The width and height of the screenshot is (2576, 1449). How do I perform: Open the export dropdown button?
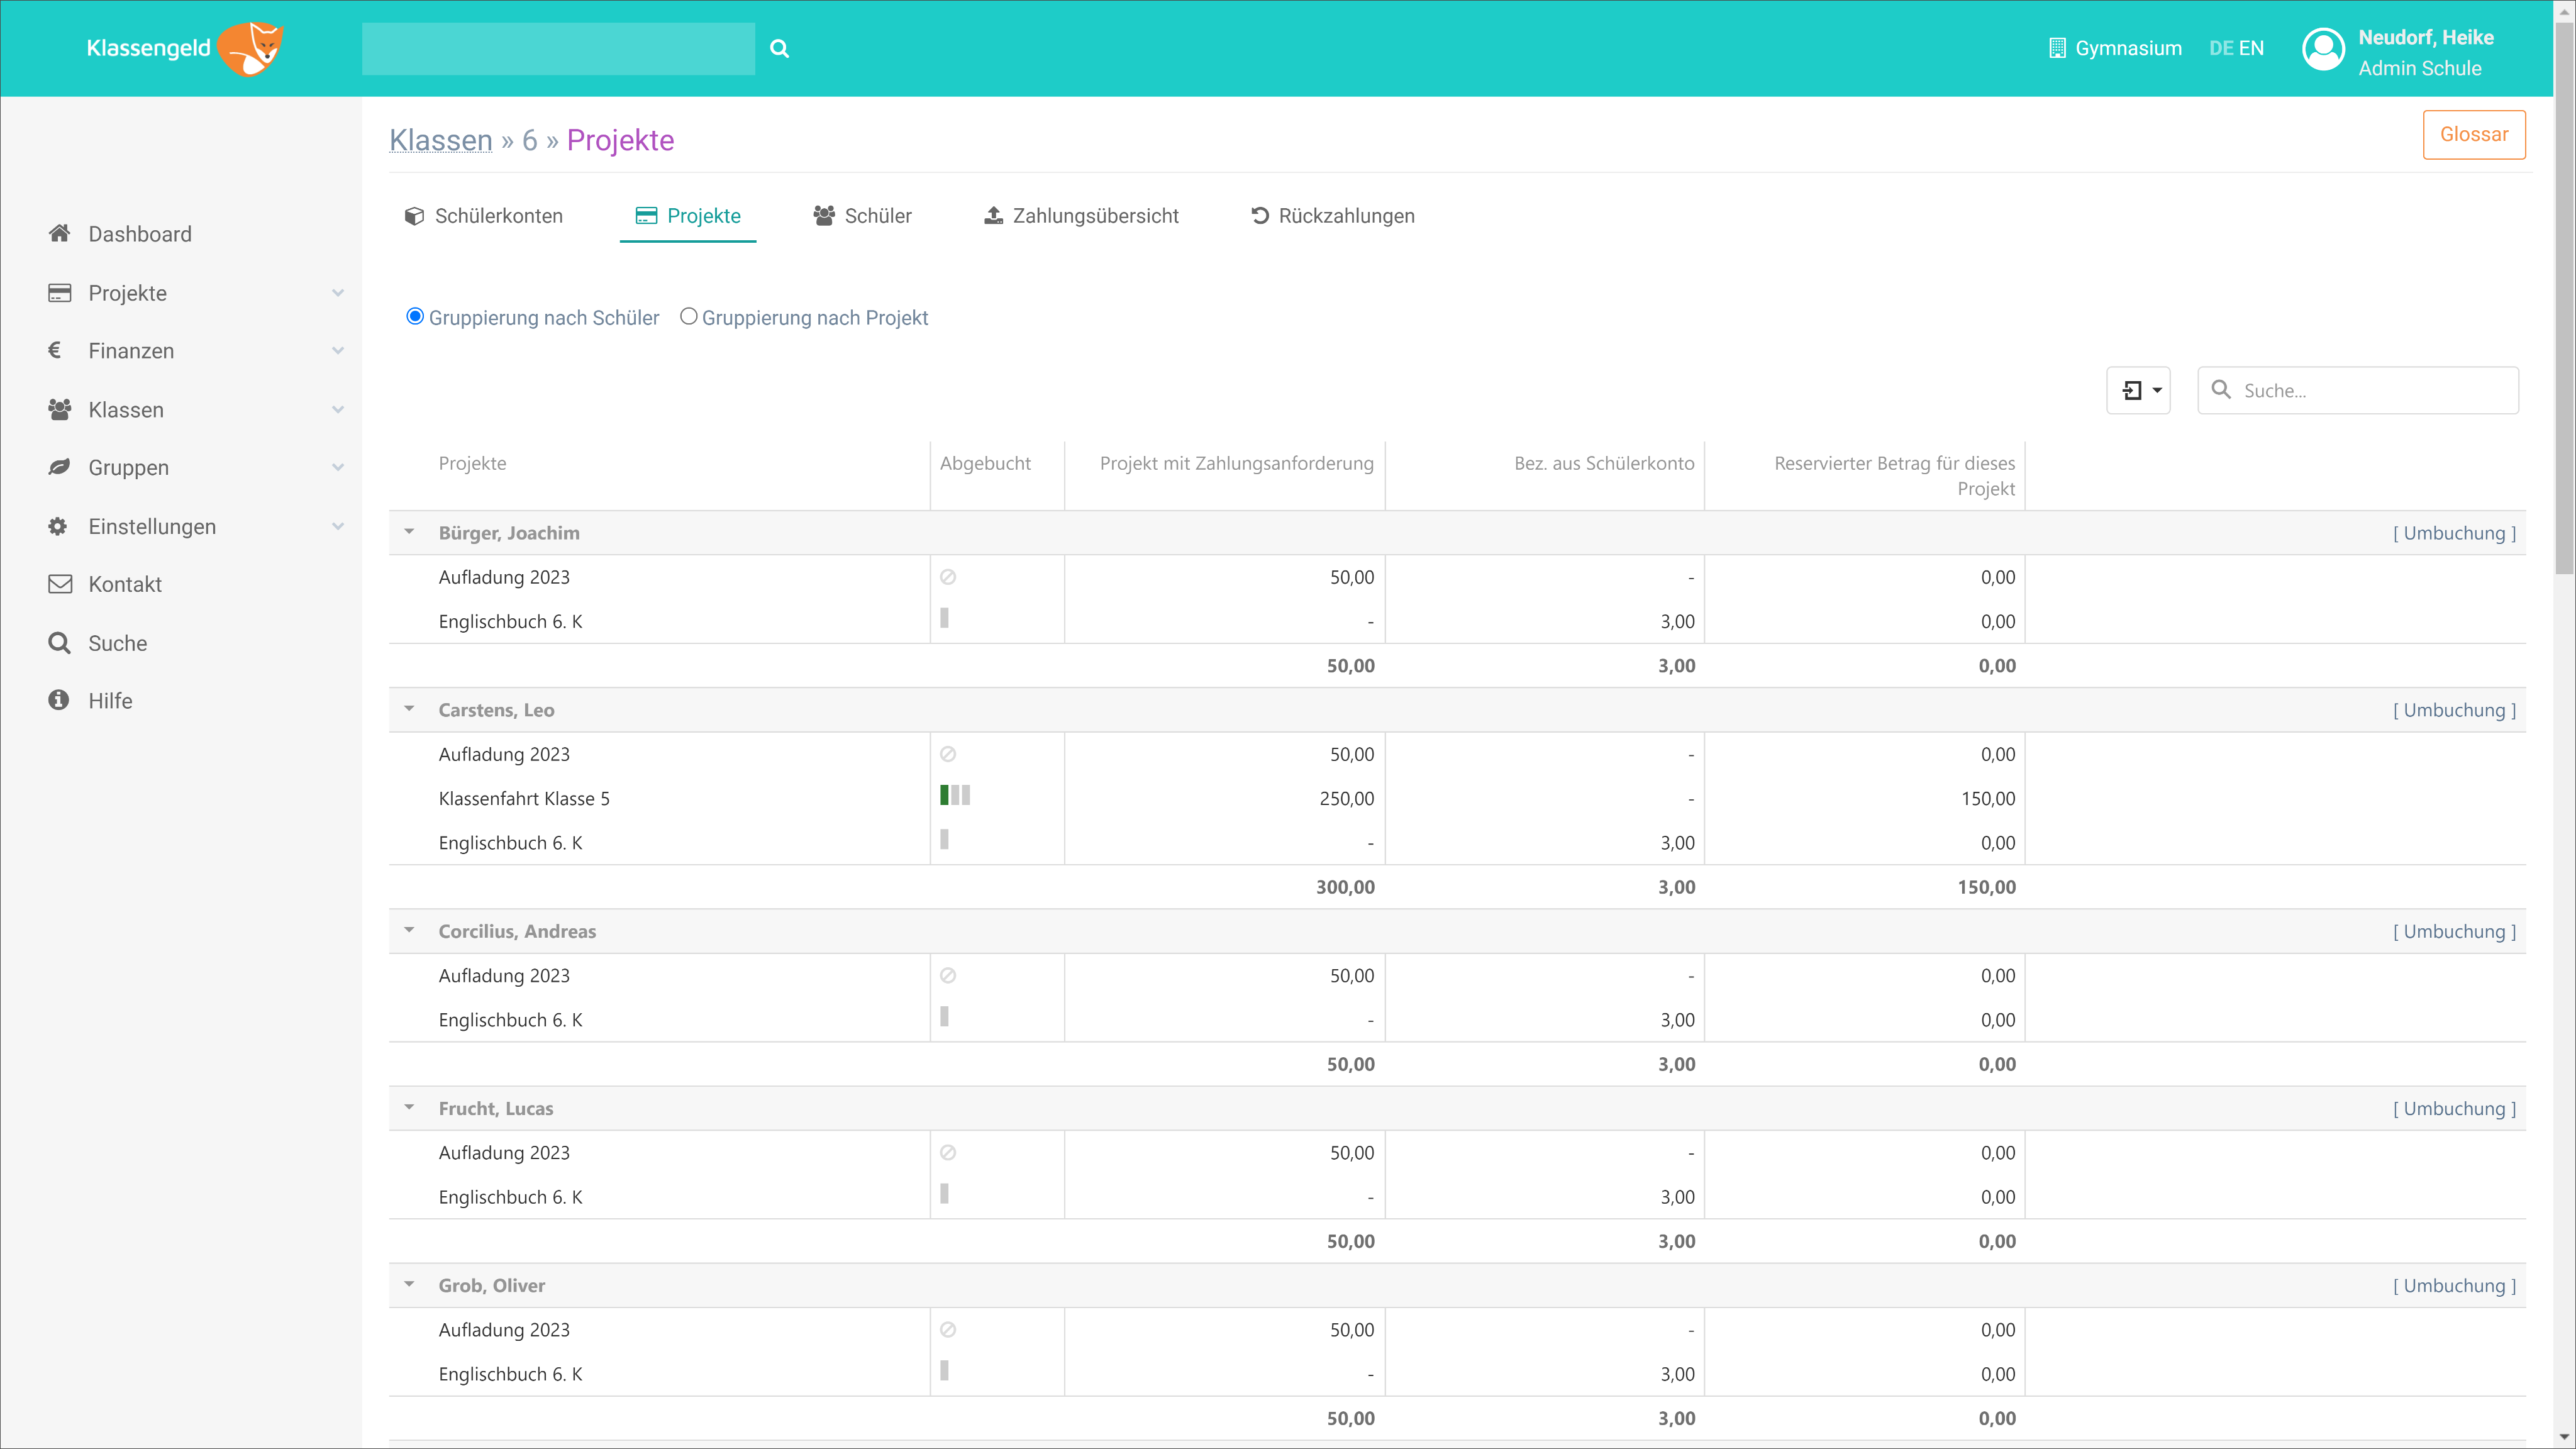pyautogui.click(x=2138, y=390)
